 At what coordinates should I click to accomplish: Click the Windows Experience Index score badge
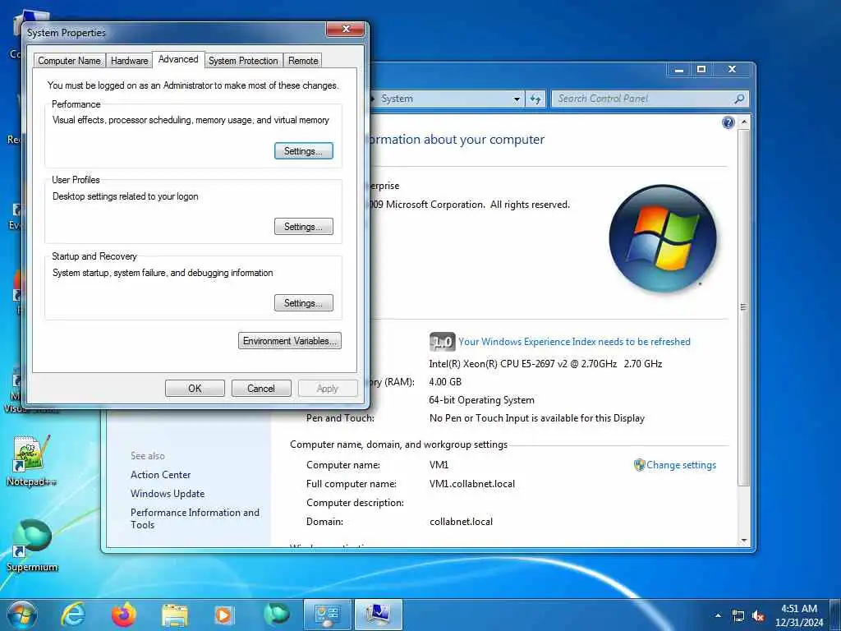tap(443, 342)
